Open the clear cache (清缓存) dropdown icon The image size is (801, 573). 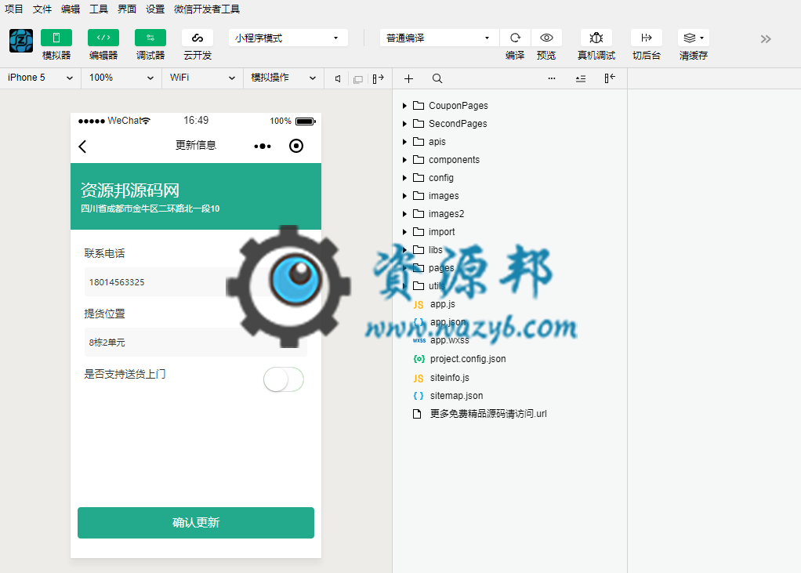(x=693, y=38)
